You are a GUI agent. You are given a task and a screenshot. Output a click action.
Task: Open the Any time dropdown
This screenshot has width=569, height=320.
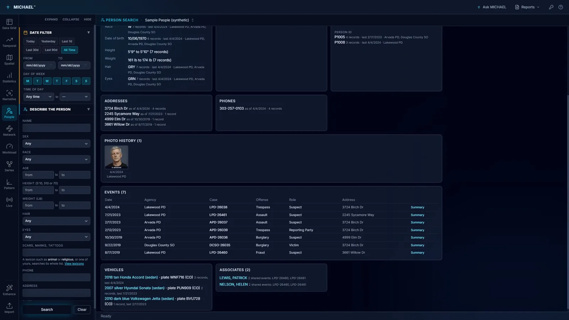pos(39,97)
